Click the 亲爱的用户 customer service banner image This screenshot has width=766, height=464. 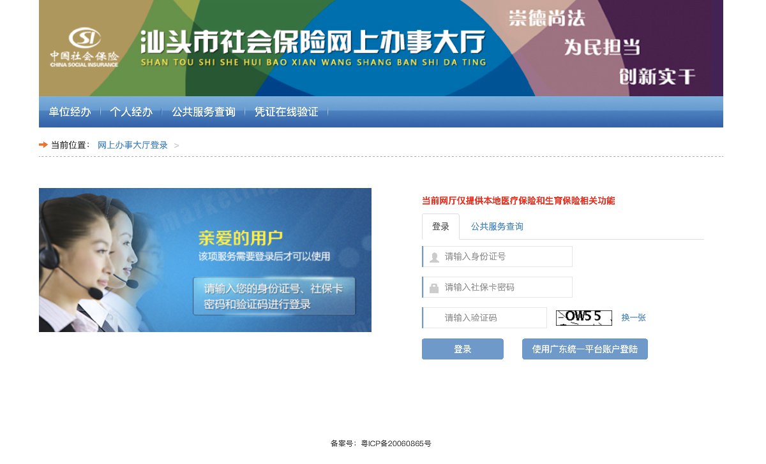[x=205, y=260]
